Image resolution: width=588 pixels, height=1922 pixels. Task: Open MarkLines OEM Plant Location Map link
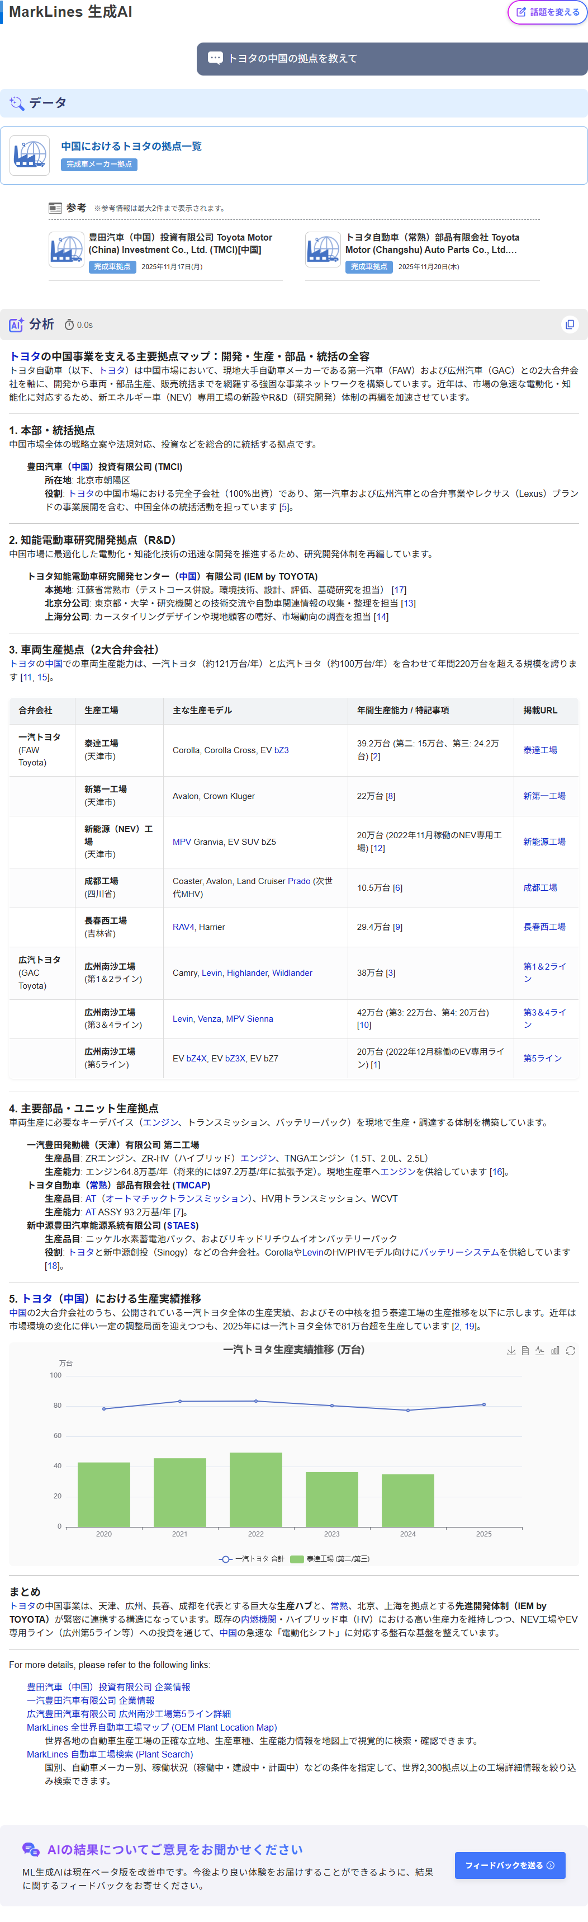tap(152, 1727)
